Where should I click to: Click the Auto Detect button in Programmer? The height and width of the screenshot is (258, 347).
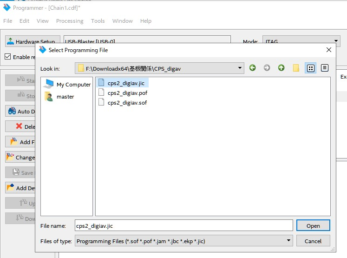click(x=20, y=111)
